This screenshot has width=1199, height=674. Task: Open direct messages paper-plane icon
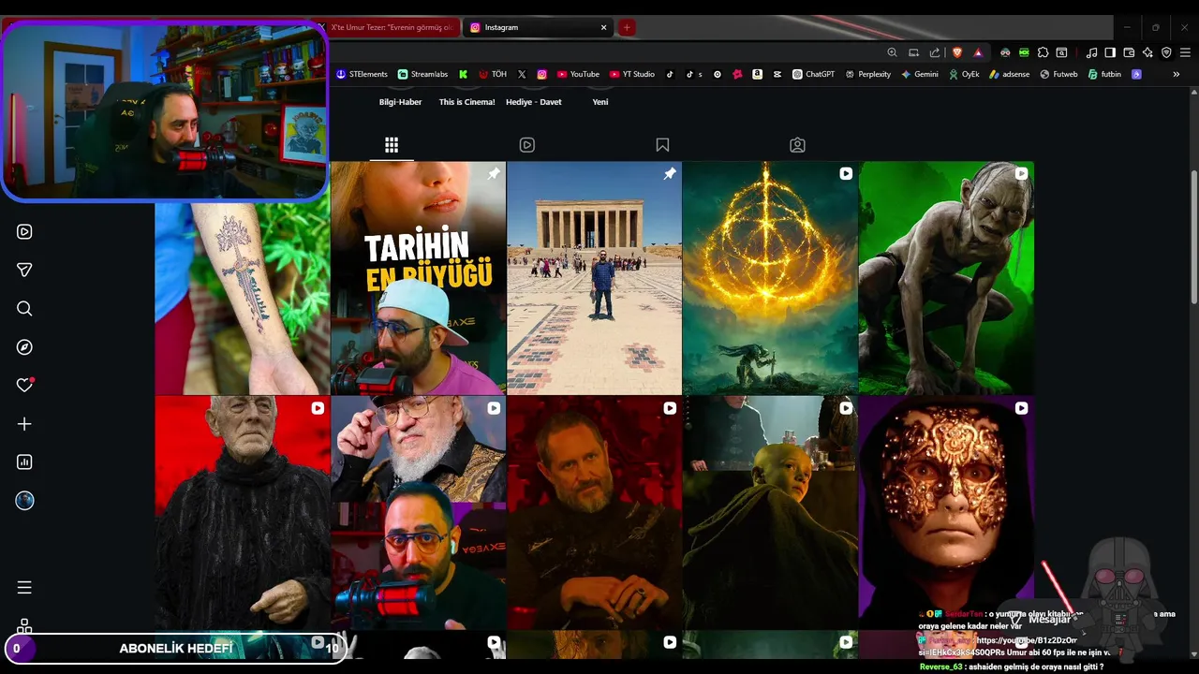tap(24, 270)
